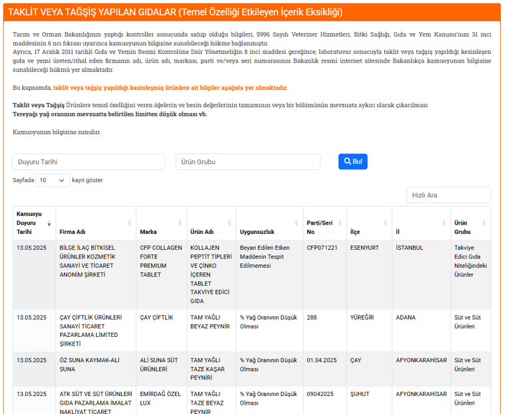Focus the Ürün Grubu input field
Viewport: 532px width, 414px height.
tap(247, 161)
